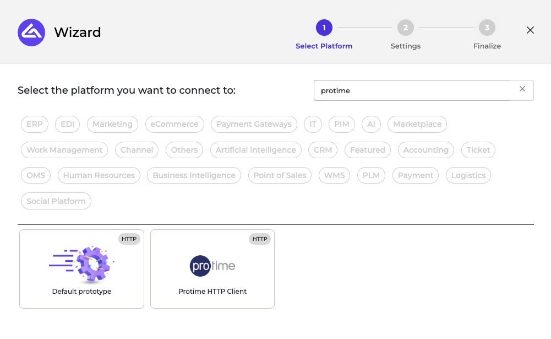
Task: Select the Business Intelligence filter chip
Action: coord(194,175)
